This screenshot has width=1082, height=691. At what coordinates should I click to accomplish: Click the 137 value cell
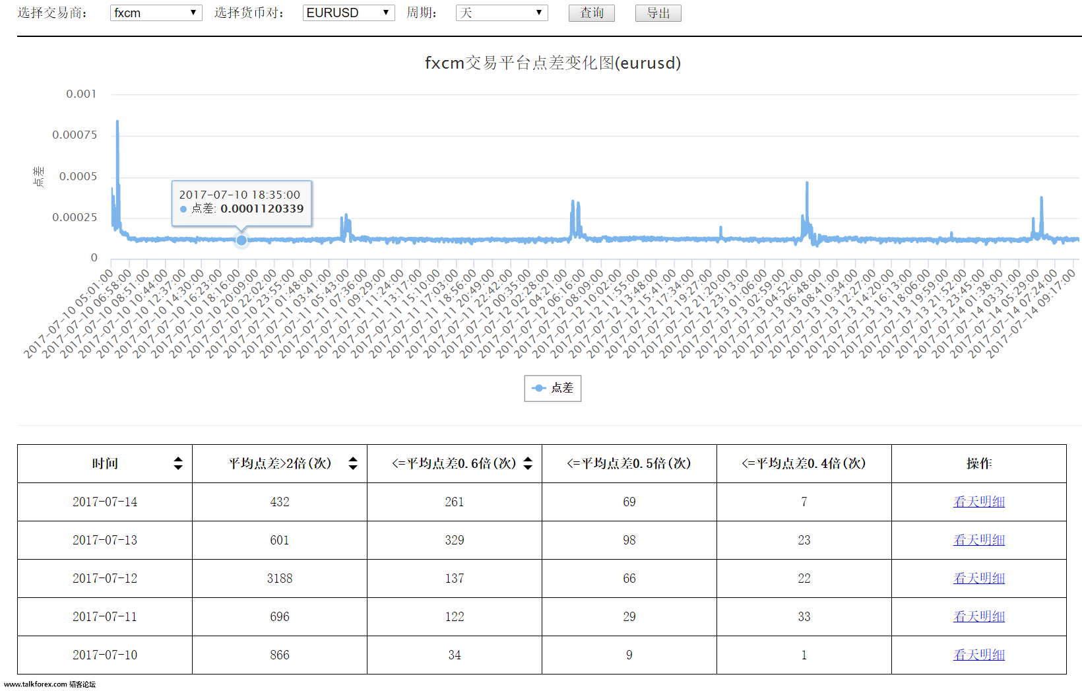(x=455, y=578)
